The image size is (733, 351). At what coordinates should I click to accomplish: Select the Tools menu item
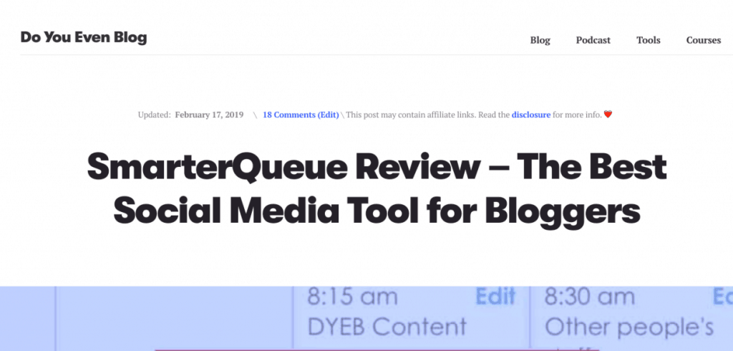pyautogui.click(x=649, y=40)
